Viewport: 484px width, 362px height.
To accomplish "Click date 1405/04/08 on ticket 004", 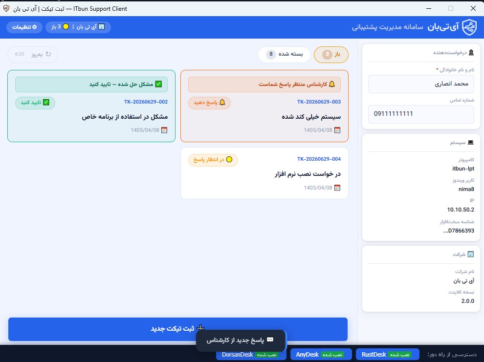I will pyautogui.click(x=318, y=188).
